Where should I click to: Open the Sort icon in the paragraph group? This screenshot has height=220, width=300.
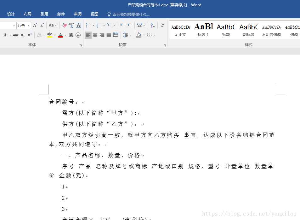(x=152, y=25)
